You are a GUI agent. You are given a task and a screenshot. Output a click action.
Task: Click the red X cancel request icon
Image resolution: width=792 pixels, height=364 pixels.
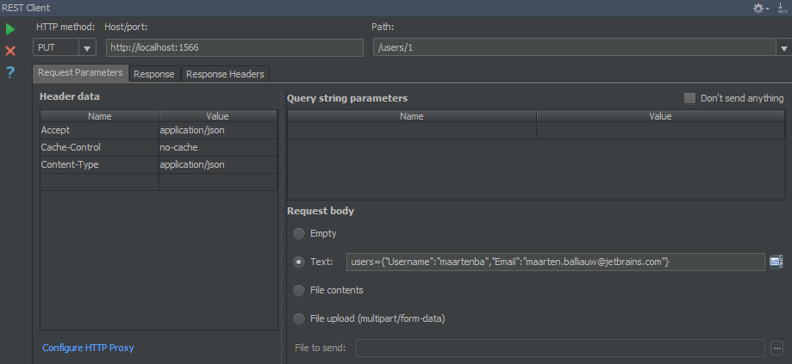[x=10, y=51]
